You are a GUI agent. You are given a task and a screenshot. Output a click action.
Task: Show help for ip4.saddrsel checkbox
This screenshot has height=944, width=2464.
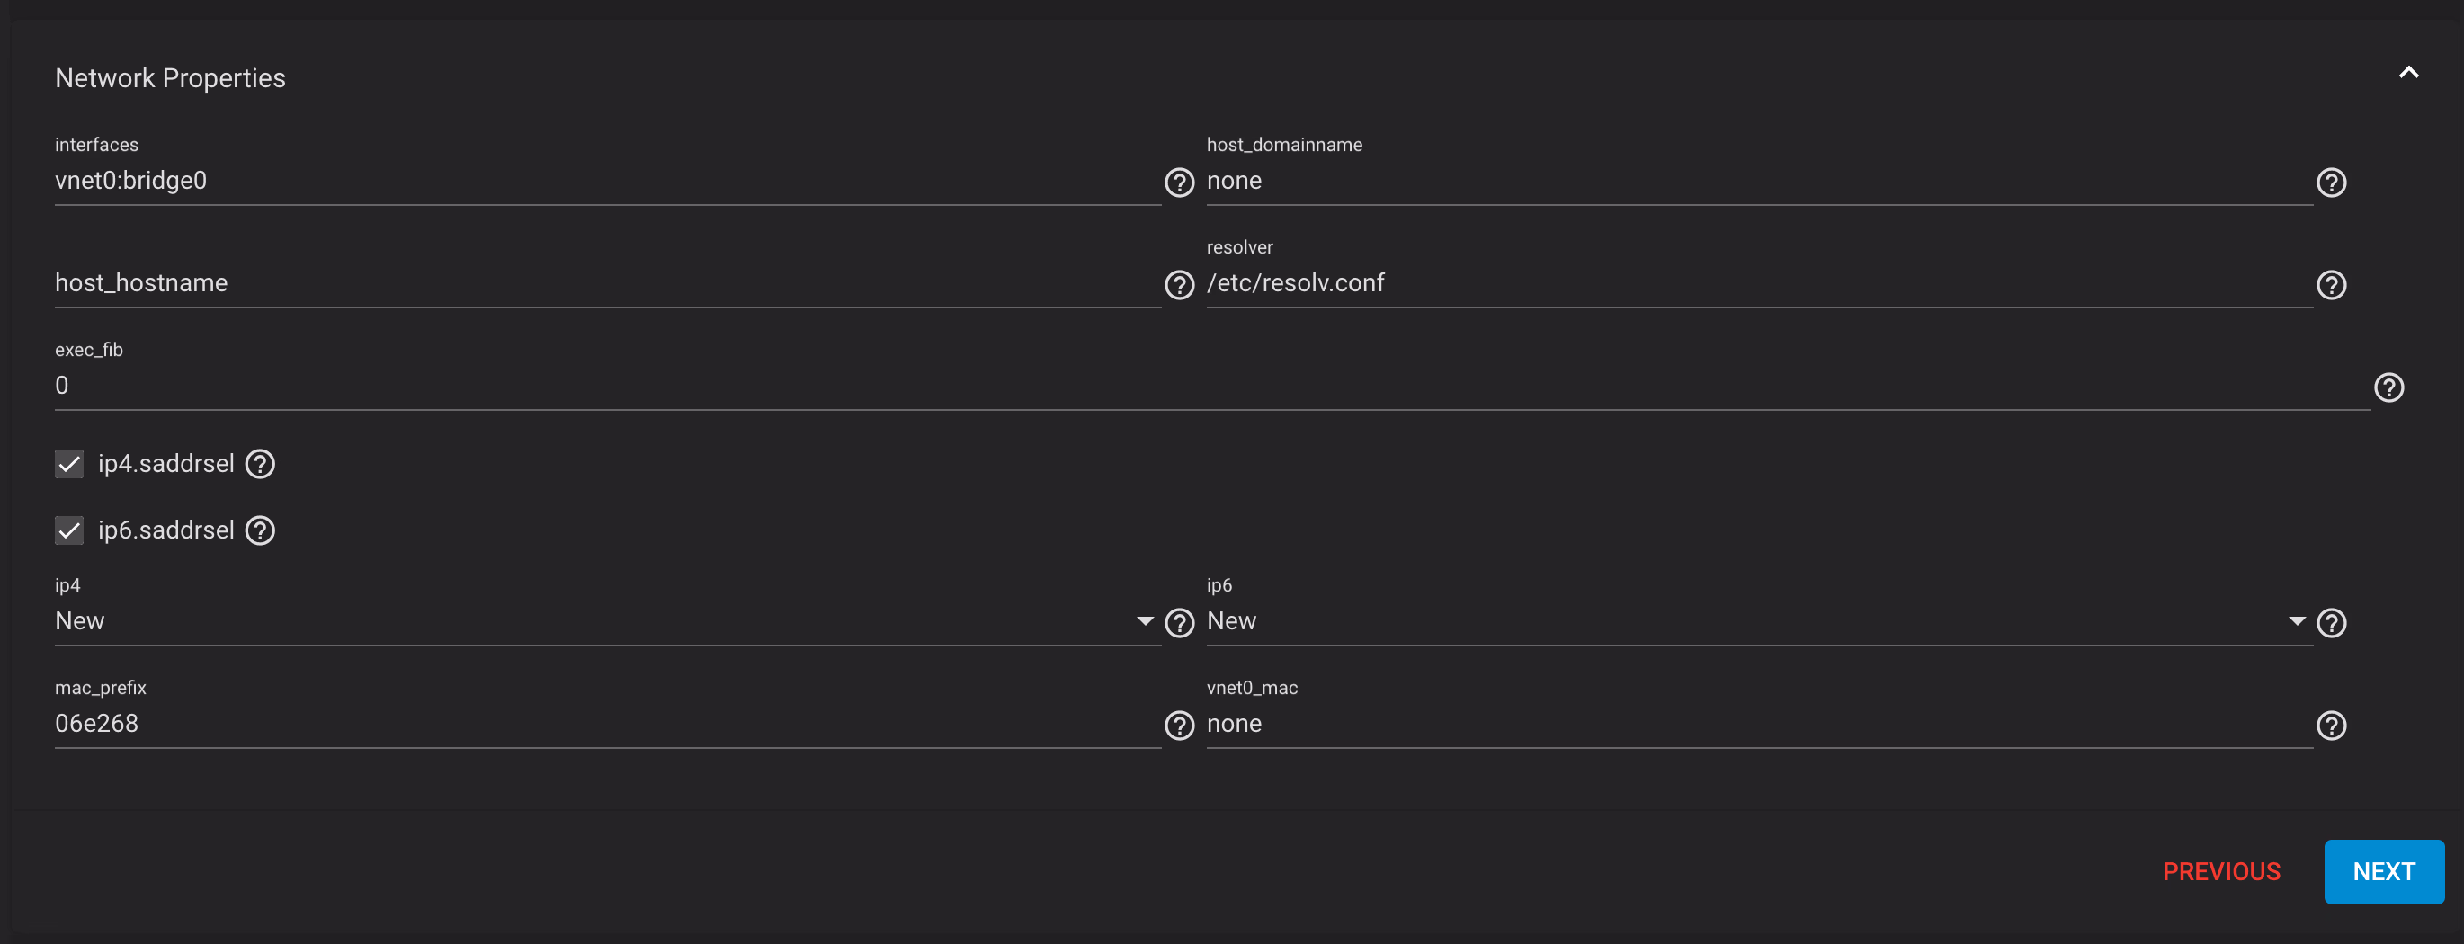pos(260,464)
